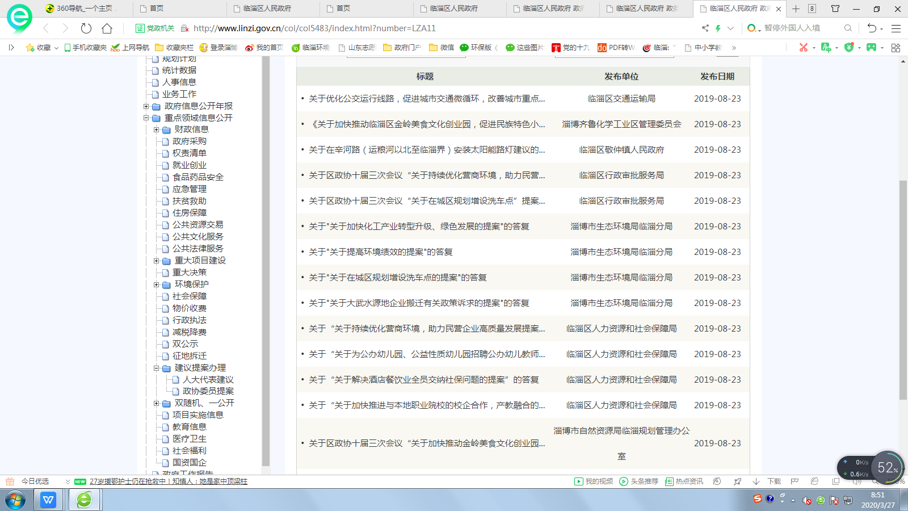Open the 关于"关于提高环境绩效的提案"的答复 link
Screen dimensions: 908x511
point(380,252)
